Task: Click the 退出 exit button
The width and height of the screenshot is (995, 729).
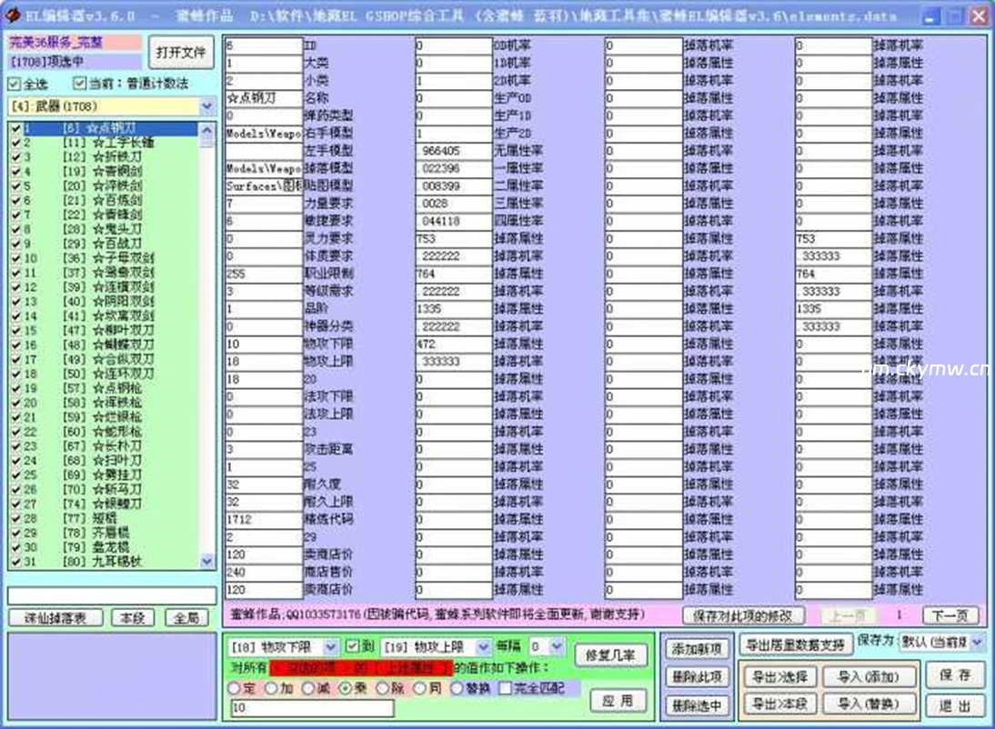Action: 954,705
